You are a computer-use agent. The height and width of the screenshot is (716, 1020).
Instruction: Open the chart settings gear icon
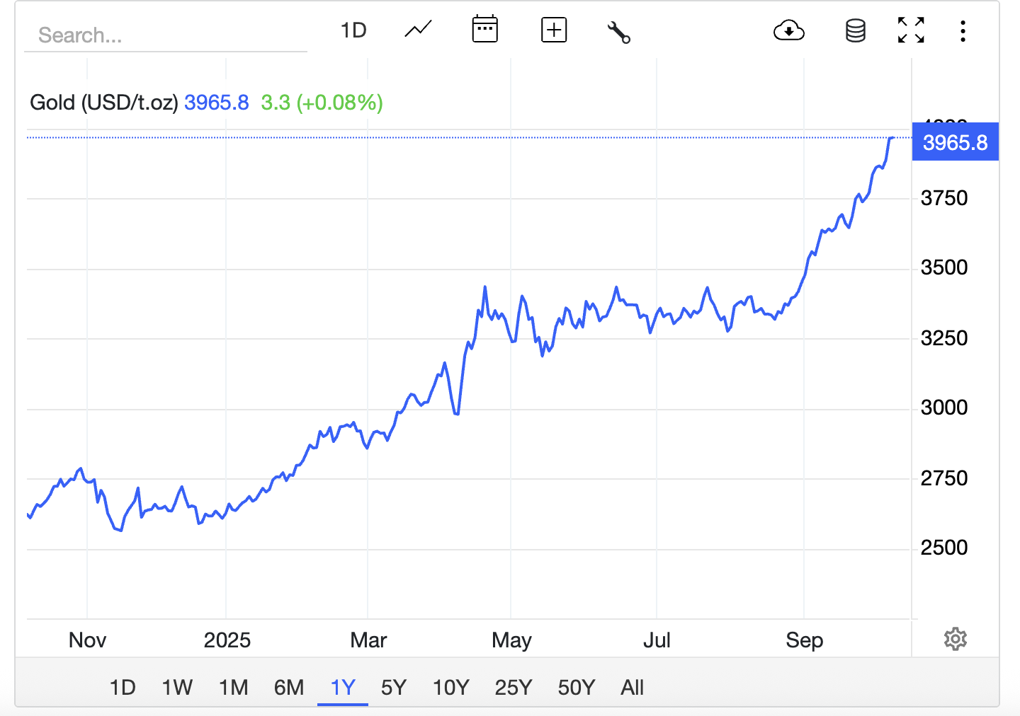pos(955,639)
